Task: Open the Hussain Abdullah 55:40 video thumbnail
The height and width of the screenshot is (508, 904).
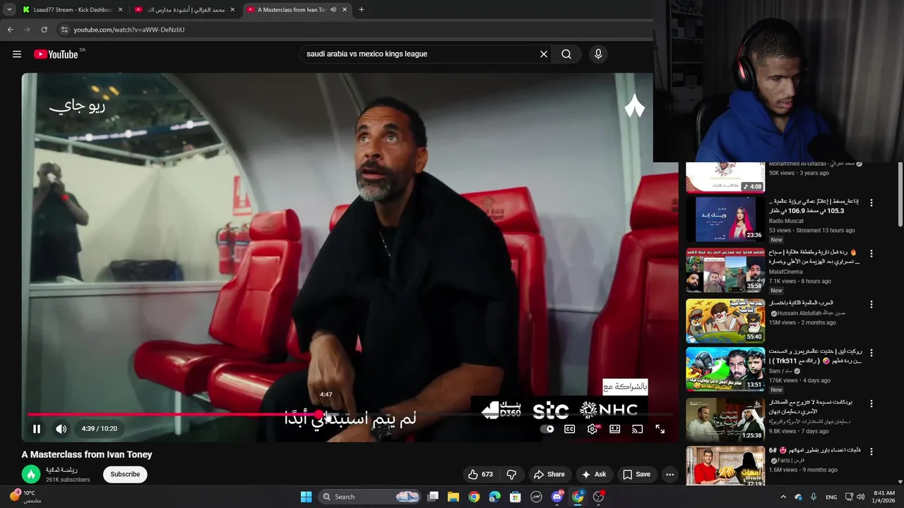Action: [725, 321]
